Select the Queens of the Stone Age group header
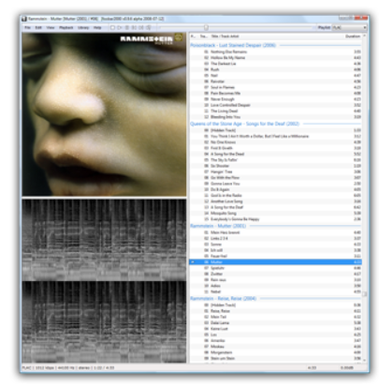Viewport: 379px width, 386px height. click(x=244, y=124)
